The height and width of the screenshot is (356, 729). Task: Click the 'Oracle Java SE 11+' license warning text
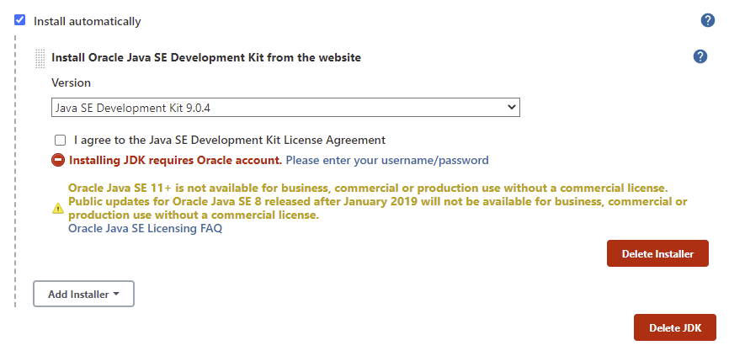377,202
